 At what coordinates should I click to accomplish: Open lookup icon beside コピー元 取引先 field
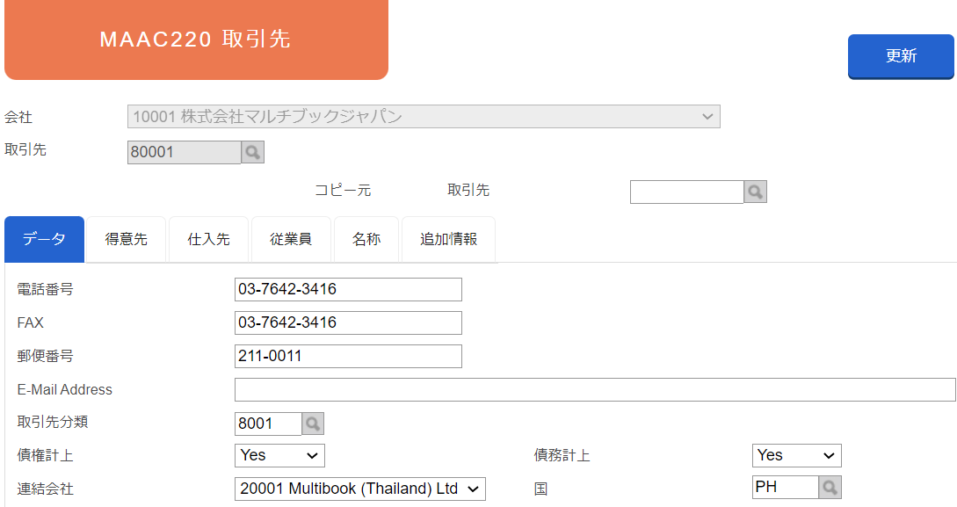point(755,192)
